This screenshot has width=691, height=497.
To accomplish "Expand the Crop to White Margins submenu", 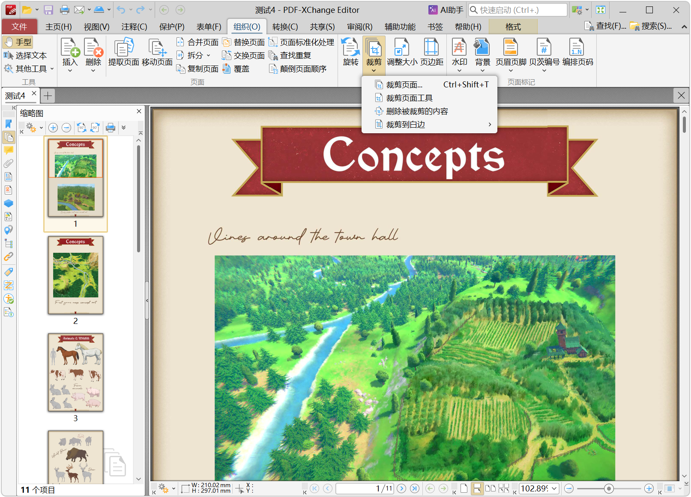I will pos(429,125).
